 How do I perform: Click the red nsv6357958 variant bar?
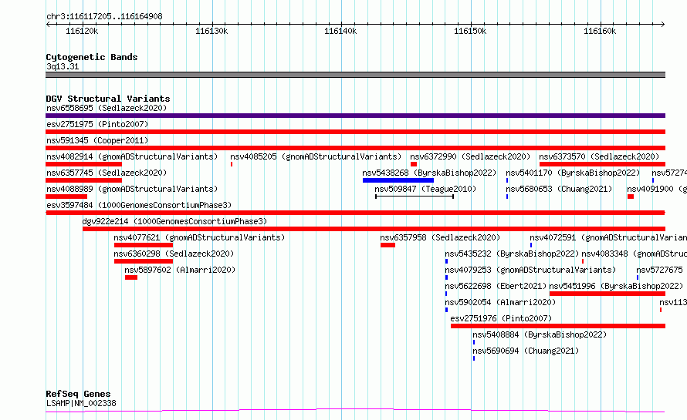coord(387,245)
